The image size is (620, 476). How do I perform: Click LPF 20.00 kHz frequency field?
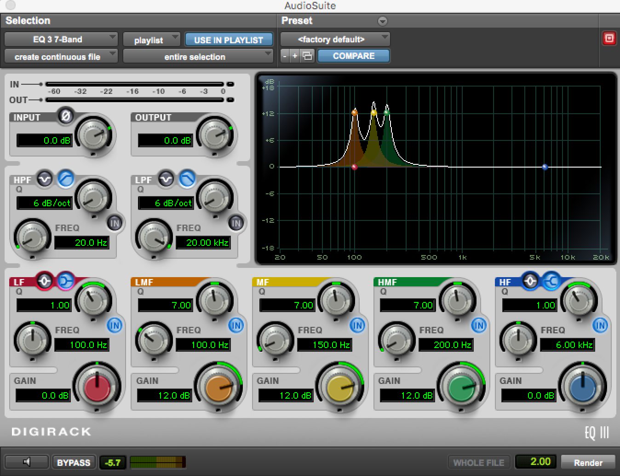coord(203,243)
